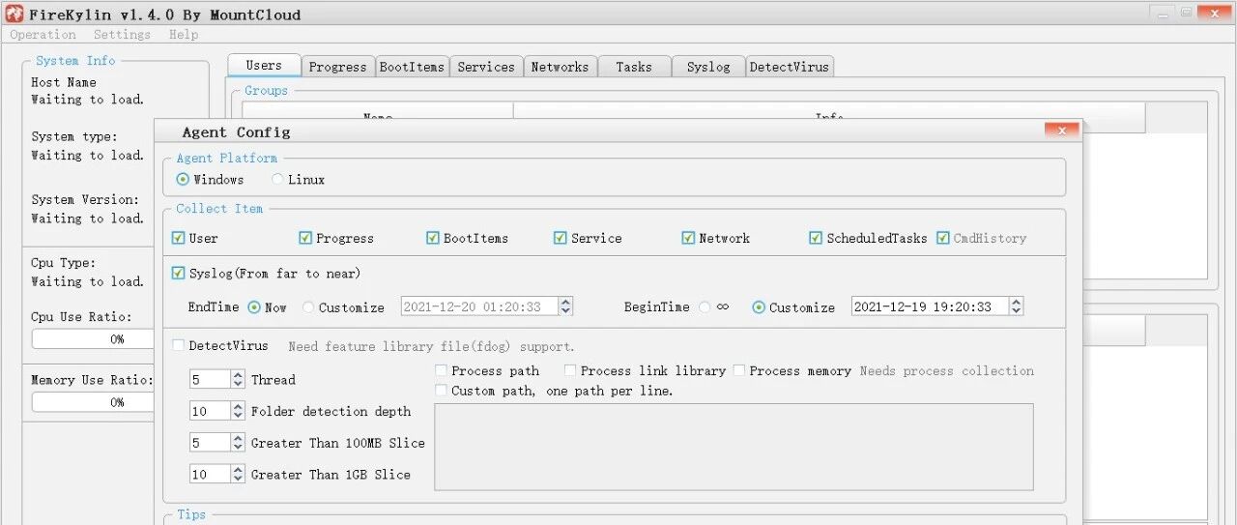Maximize the FireKylin main window
1237x525 pixels.
pyautogui.click(x=1186, y=13)
